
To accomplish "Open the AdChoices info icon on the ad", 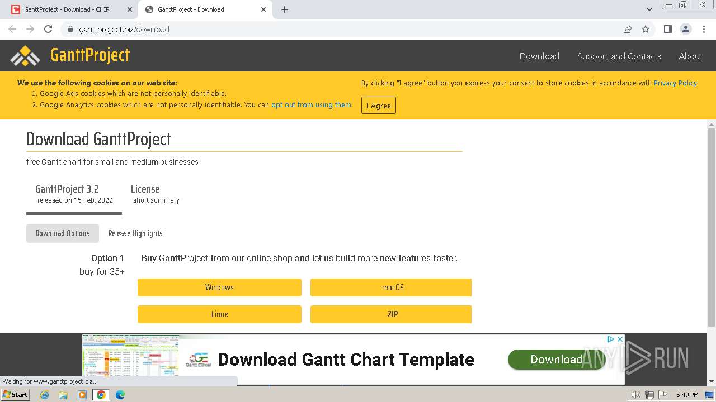I will pyautogui.click(x=611, y=339).
